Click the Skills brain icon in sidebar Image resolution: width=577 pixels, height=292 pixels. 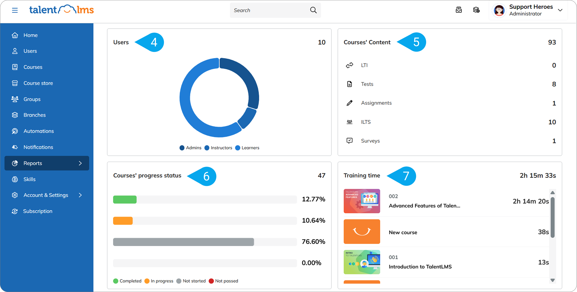[15, 179]
